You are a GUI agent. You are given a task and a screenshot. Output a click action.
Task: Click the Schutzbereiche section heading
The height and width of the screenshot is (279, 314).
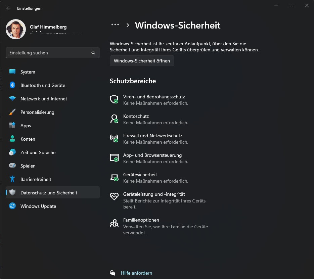click(133, 81)
